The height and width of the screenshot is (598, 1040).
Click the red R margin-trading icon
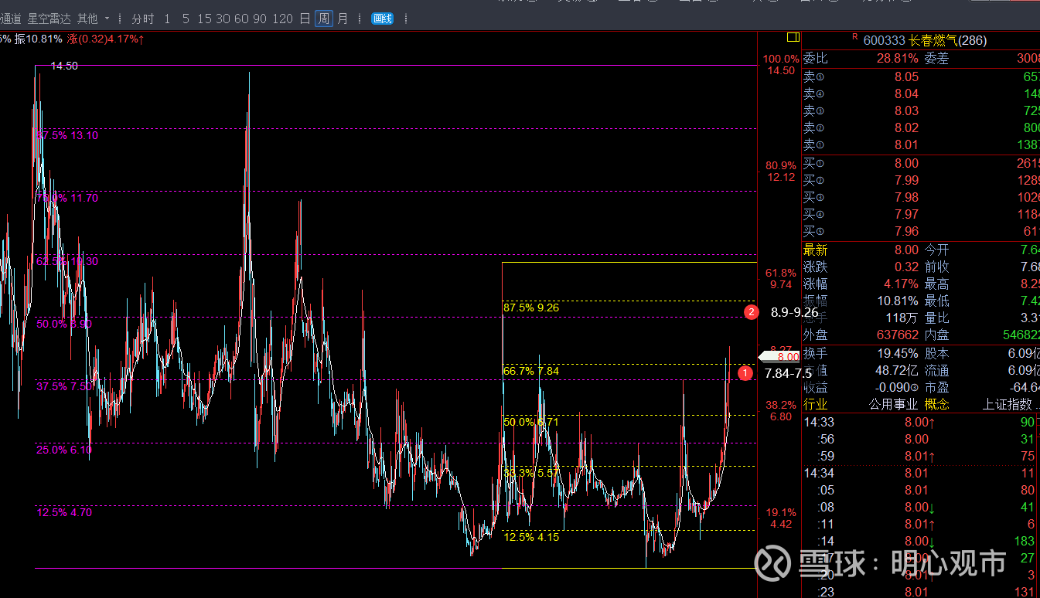point(854,36)
